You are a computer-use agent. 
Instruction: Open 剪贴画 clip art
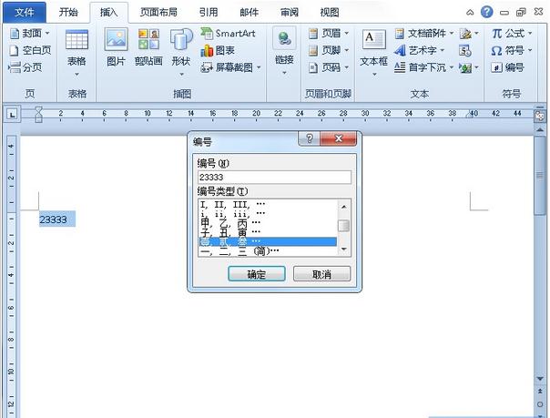click(x=148, y=48)
